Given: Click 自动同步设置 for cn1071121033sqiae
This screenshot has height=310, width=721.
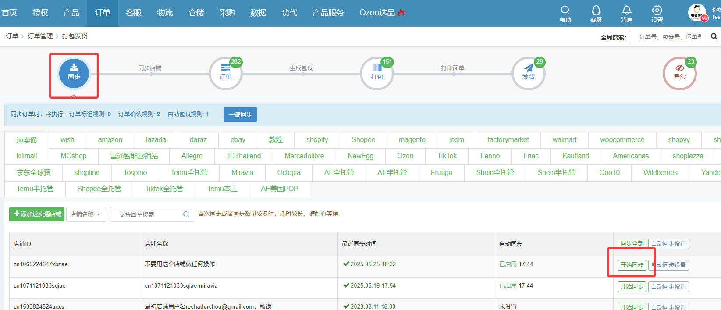Looking at the screenshot, I should [x=668, y=286].
